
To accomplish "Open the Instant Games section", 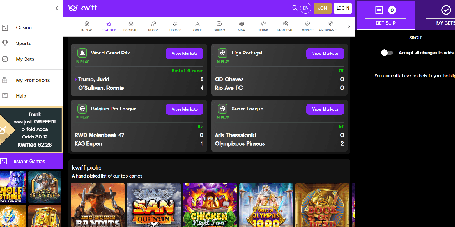I will point(28,161).
